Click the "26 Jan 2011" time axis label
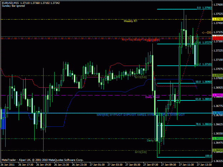 pos(7,165)
